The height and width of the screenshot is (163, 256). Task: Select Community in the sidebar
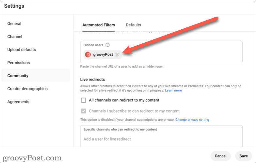[35, 76]
